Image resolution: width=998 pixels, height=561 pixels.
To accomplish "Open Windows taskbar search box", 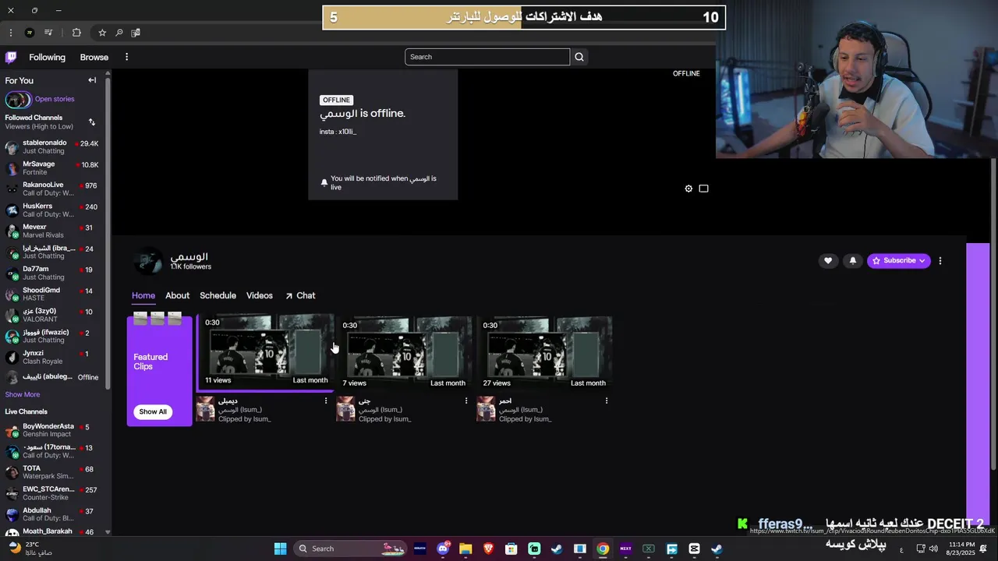I will pyautogui.click(x=352, y=549).
